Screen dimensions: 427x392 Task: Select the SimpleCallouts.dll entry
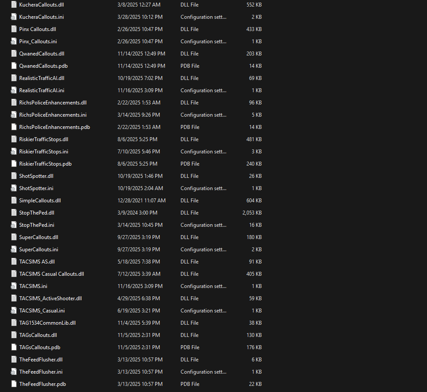(40, 201)
